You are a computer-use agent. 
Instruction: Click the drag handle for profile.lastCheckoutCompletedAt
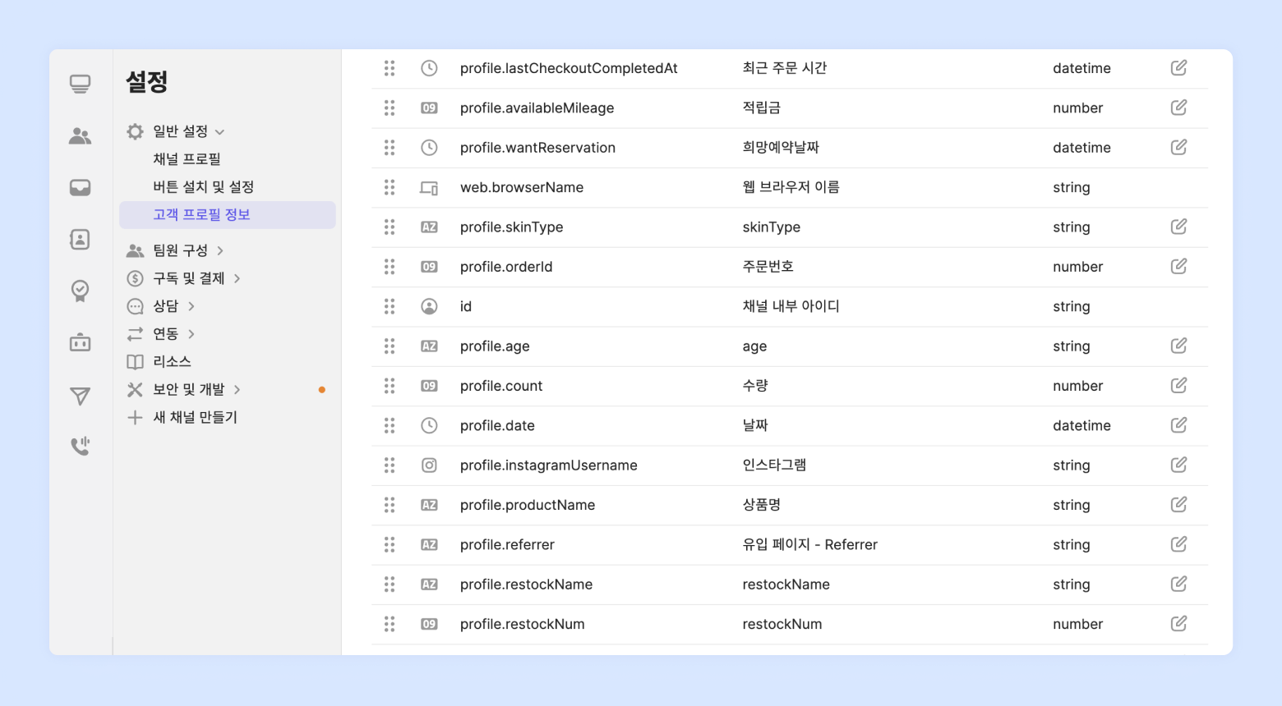click(390, 68)
